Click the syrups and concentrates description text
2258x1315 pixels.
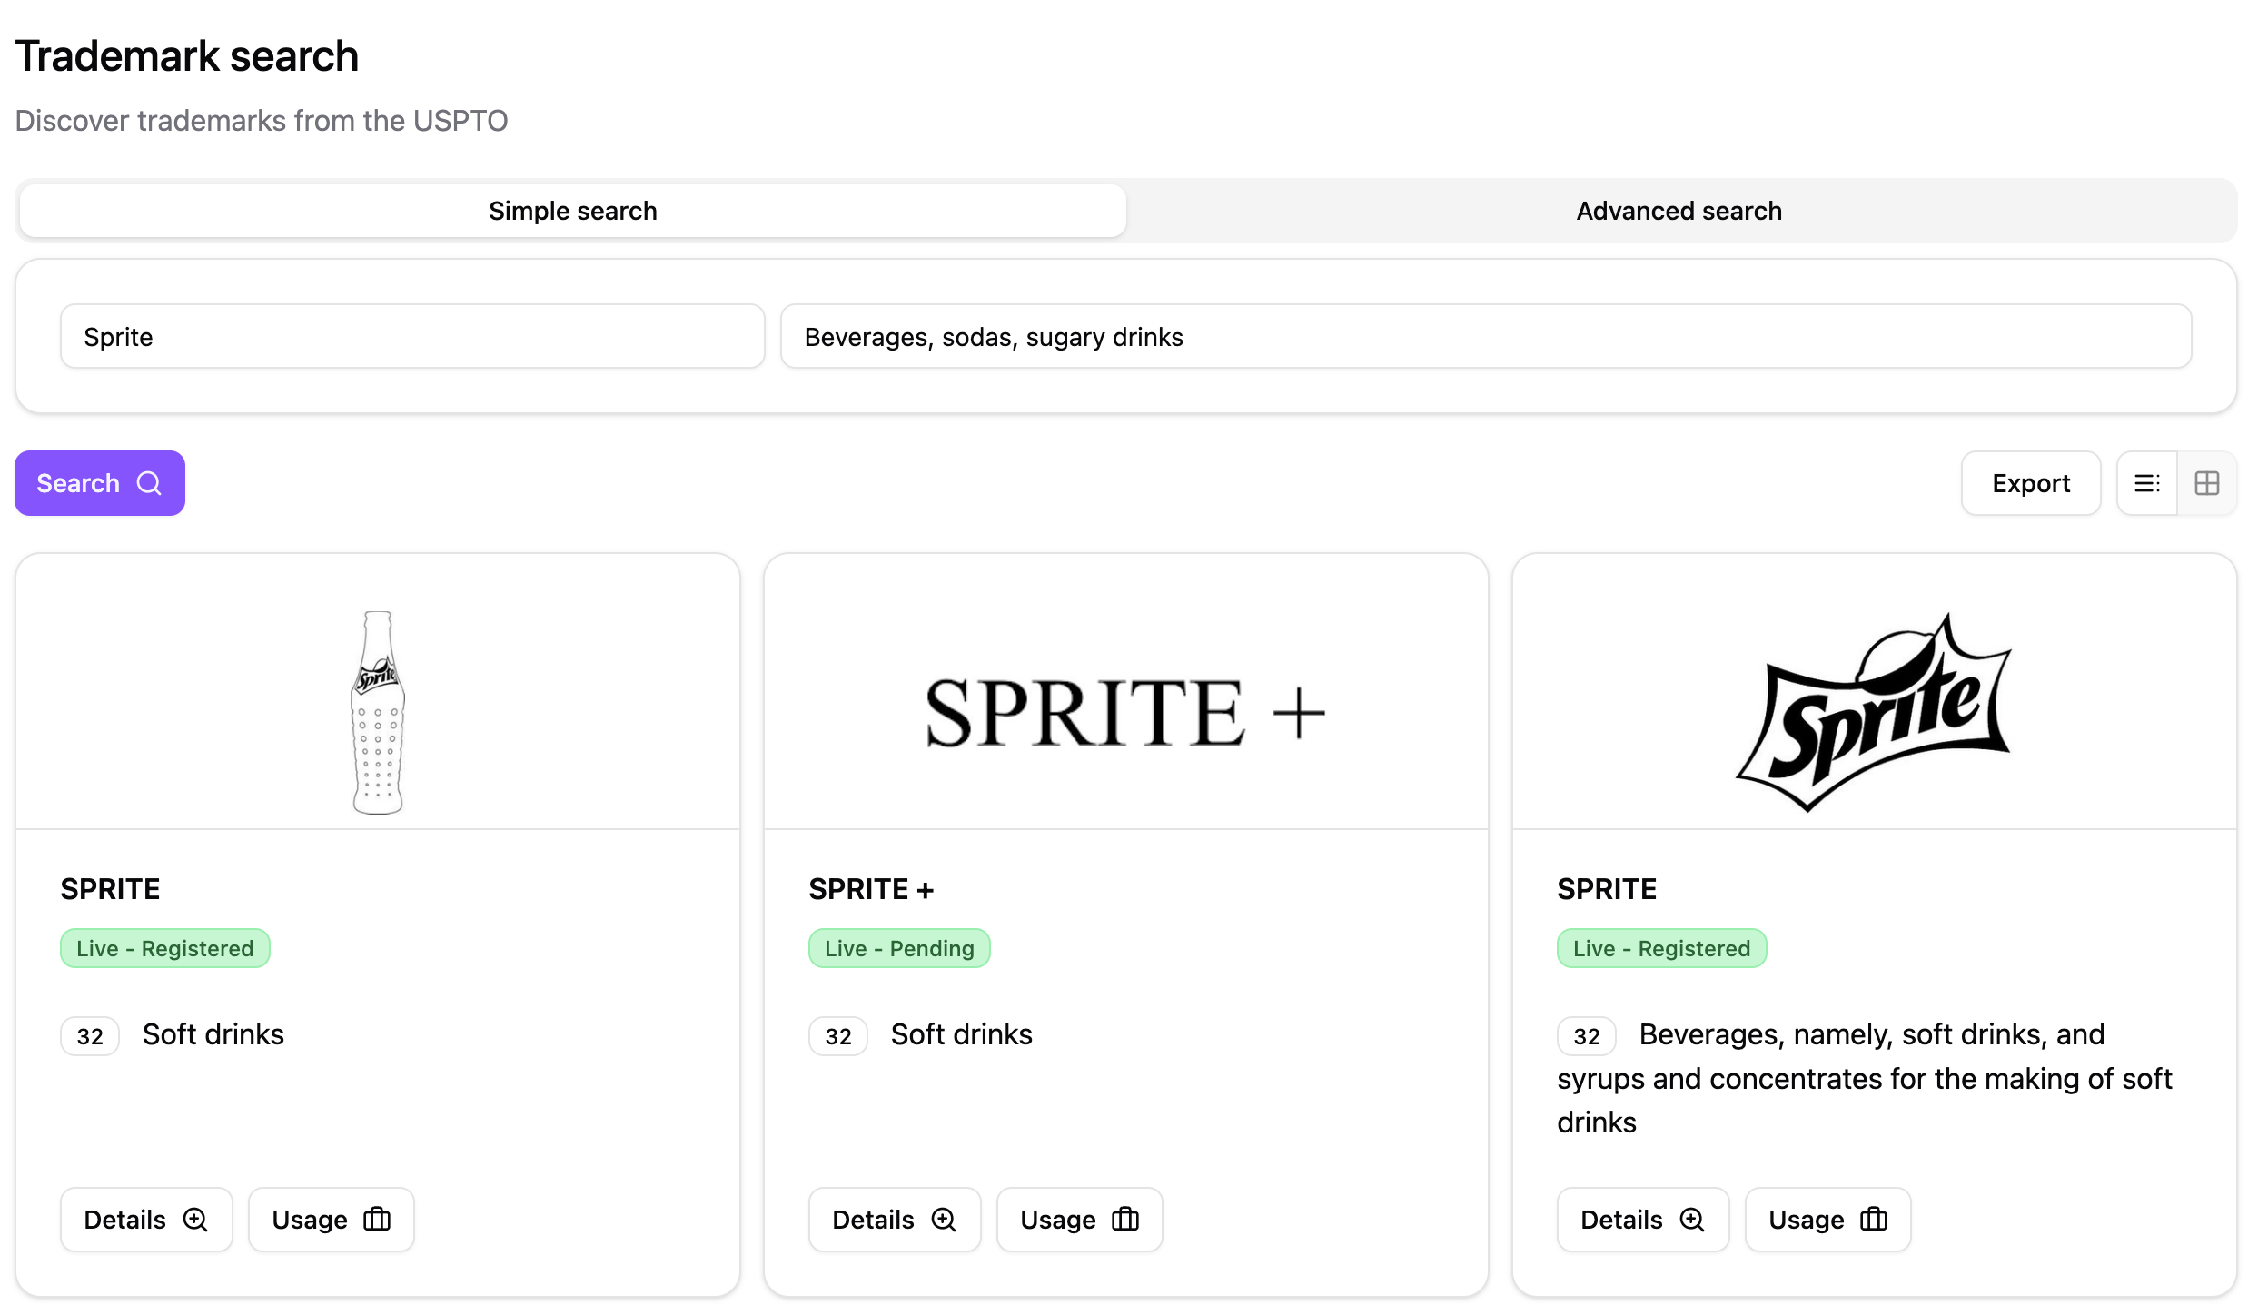click(1865, 1079)
